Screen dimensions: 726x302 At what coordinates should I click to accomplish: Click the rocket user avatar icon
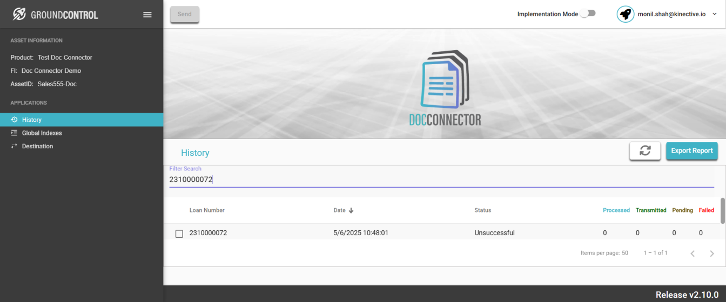[626, 14]
